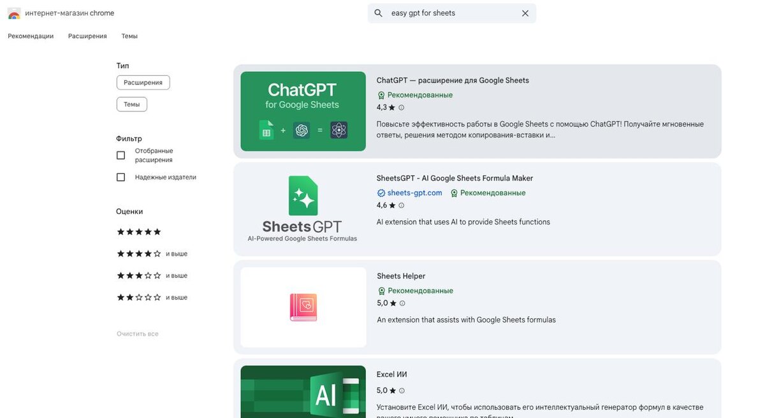Open the ChatGPT for Google Sheets thumbnail
Viewport: 765px width, 418px height.
click(x=303, y=111)
